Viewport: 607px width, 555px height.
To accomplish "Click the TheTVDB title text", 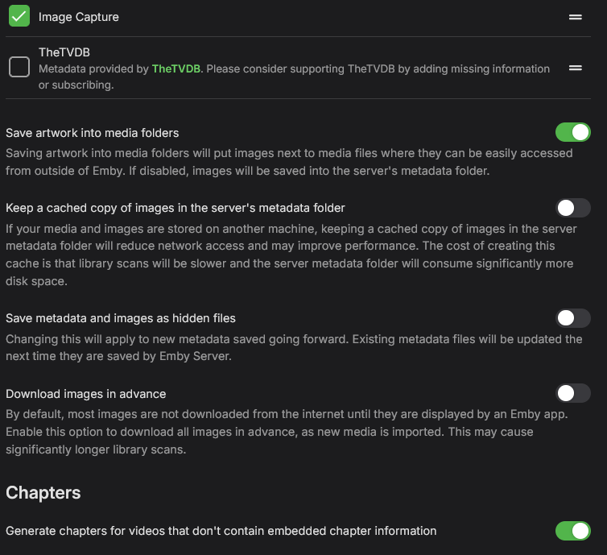I will point(64,52).
